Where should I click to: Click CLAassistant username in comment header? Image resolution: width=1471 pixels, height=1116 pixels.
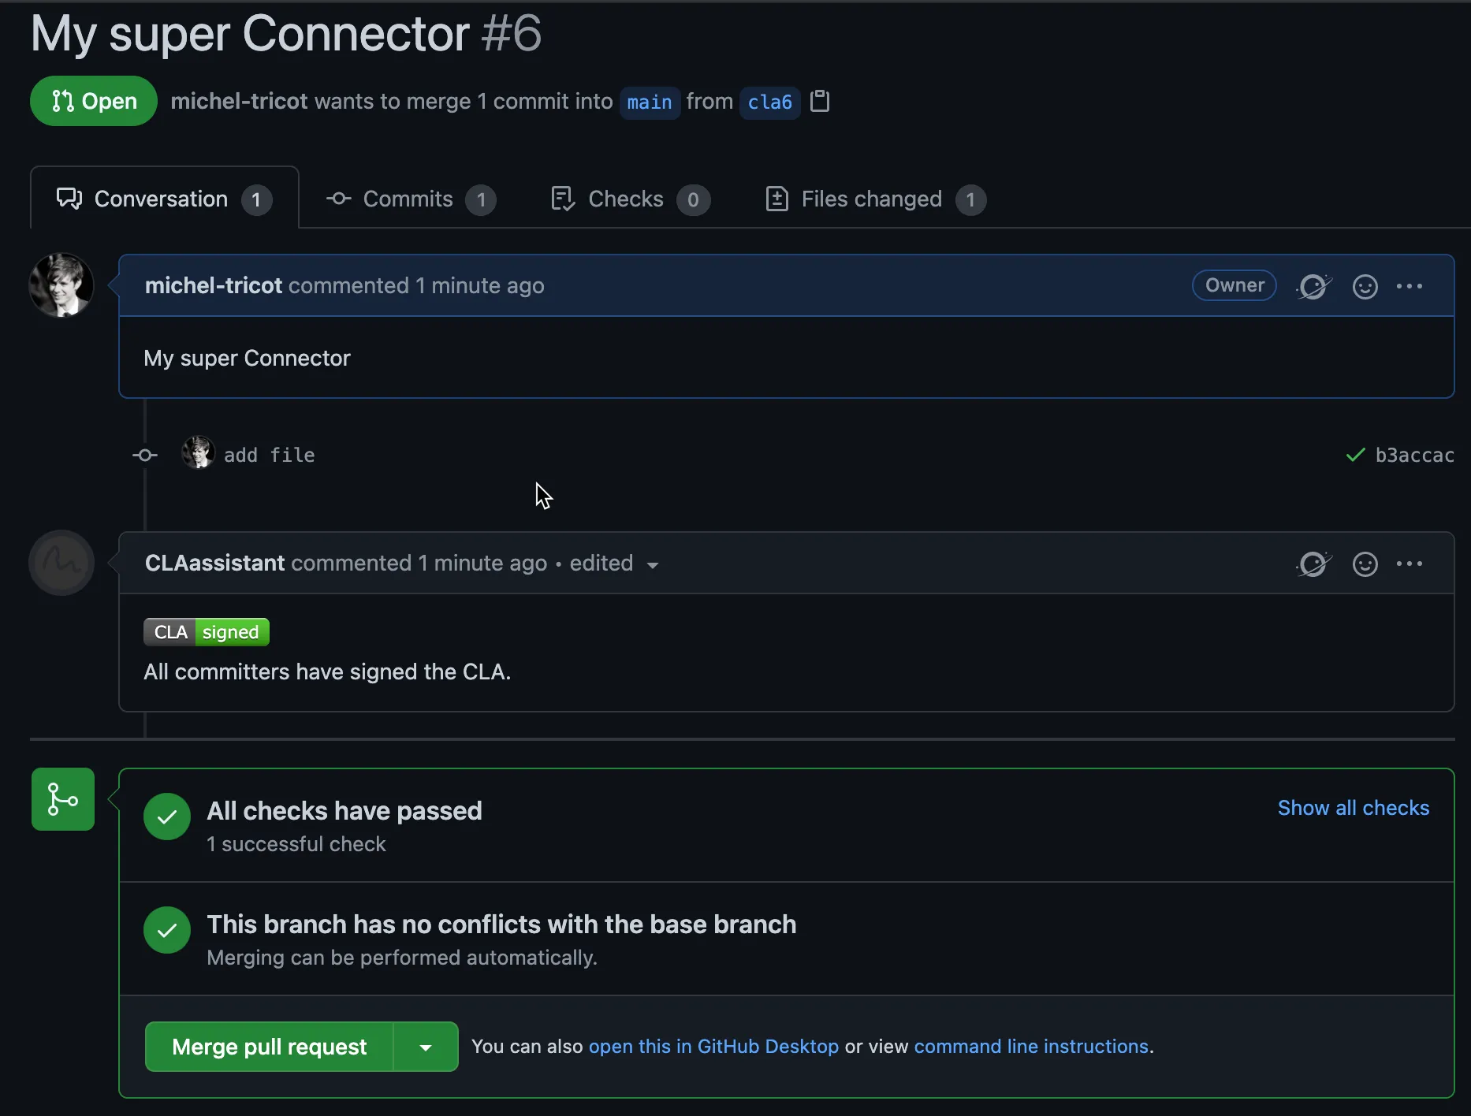click(x=214, y=563)
